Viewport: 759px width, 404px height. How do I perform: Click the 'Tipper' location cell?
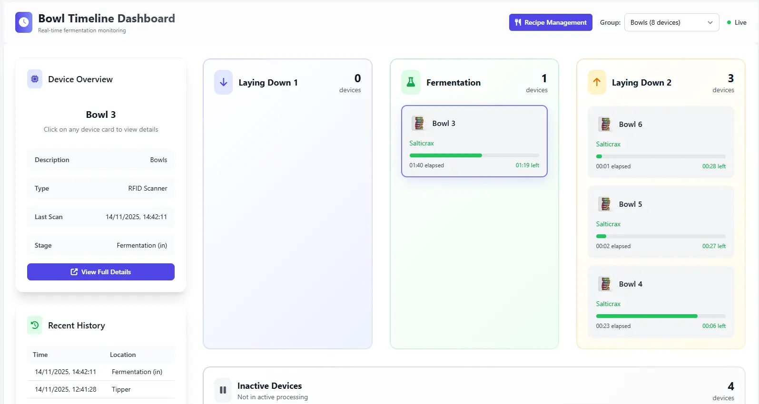point(121,389)
